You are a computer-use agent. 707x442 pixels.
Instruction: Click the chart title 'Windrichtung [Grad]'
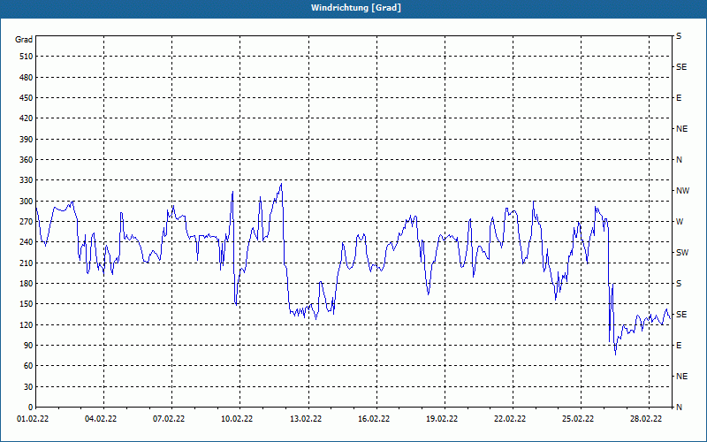(356, 8)
